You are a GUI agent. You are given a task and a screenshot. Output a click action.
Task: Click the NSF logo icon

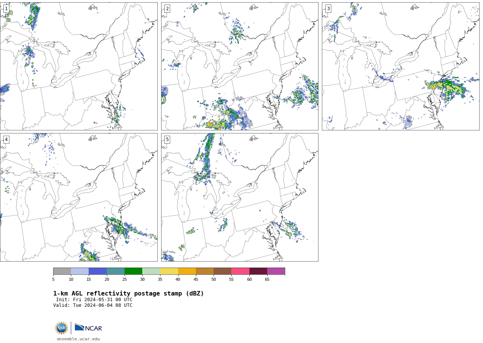62,328
